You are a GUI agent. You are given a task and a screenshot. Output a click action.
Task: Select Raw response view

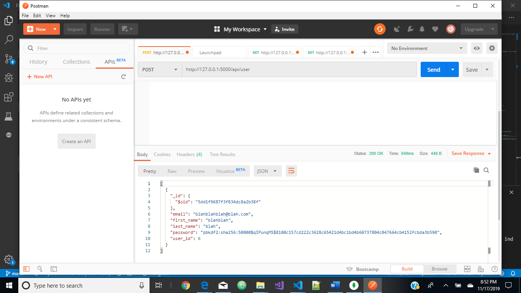coord(172,171)
